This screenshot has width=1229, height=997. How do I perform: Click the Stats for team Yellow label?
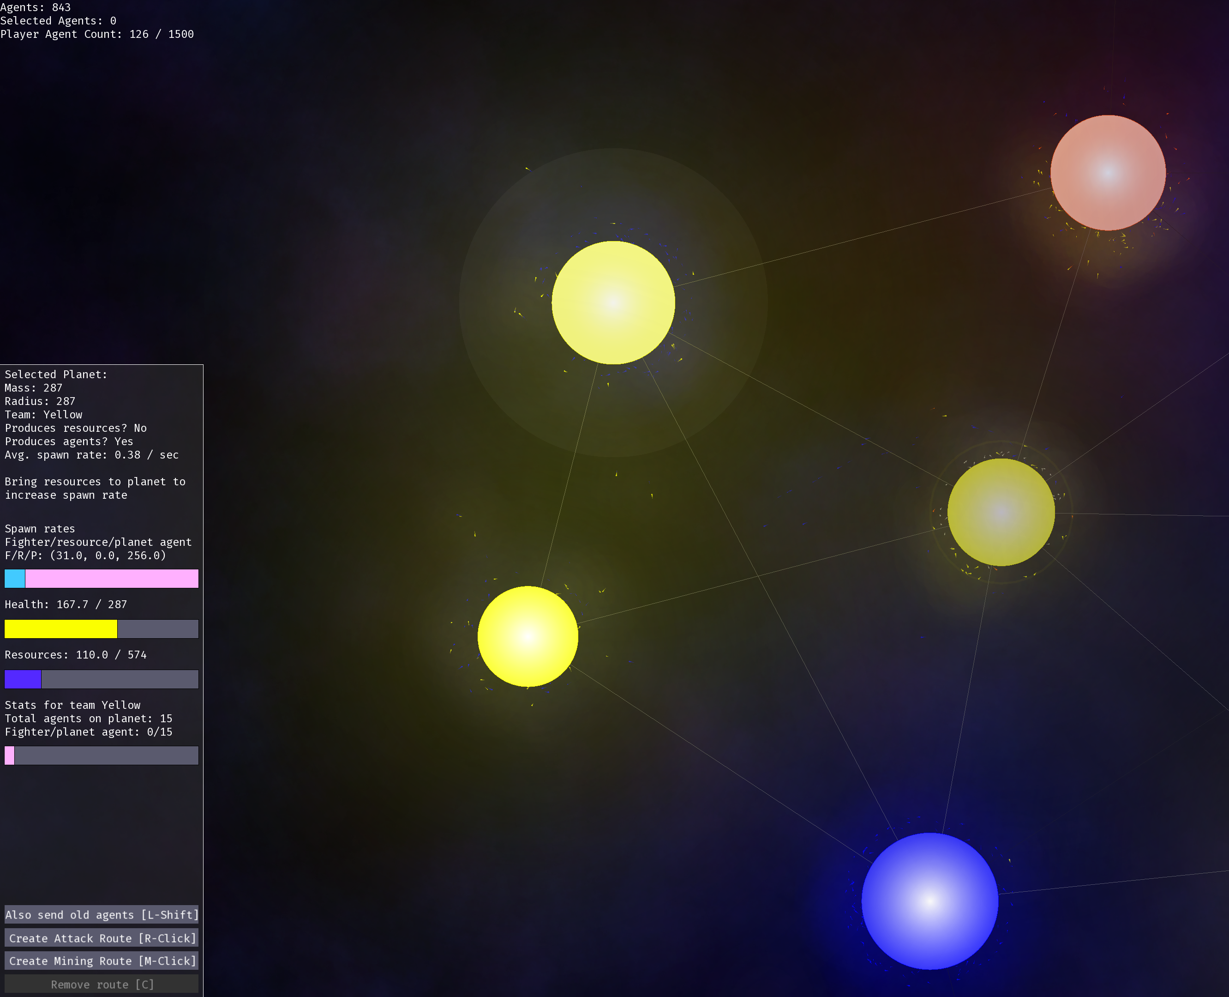72,705
